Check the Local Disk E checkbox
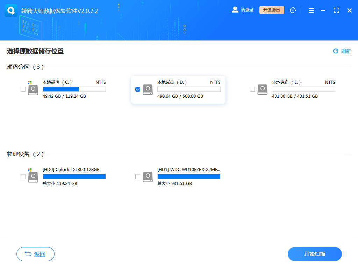358x268 pixels. pyautogui.click(x=252, y=89)
